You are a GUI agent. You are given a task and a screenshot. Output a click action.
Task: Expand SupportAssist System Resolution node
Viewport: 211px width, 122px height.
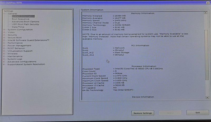(x=4, y=65)
